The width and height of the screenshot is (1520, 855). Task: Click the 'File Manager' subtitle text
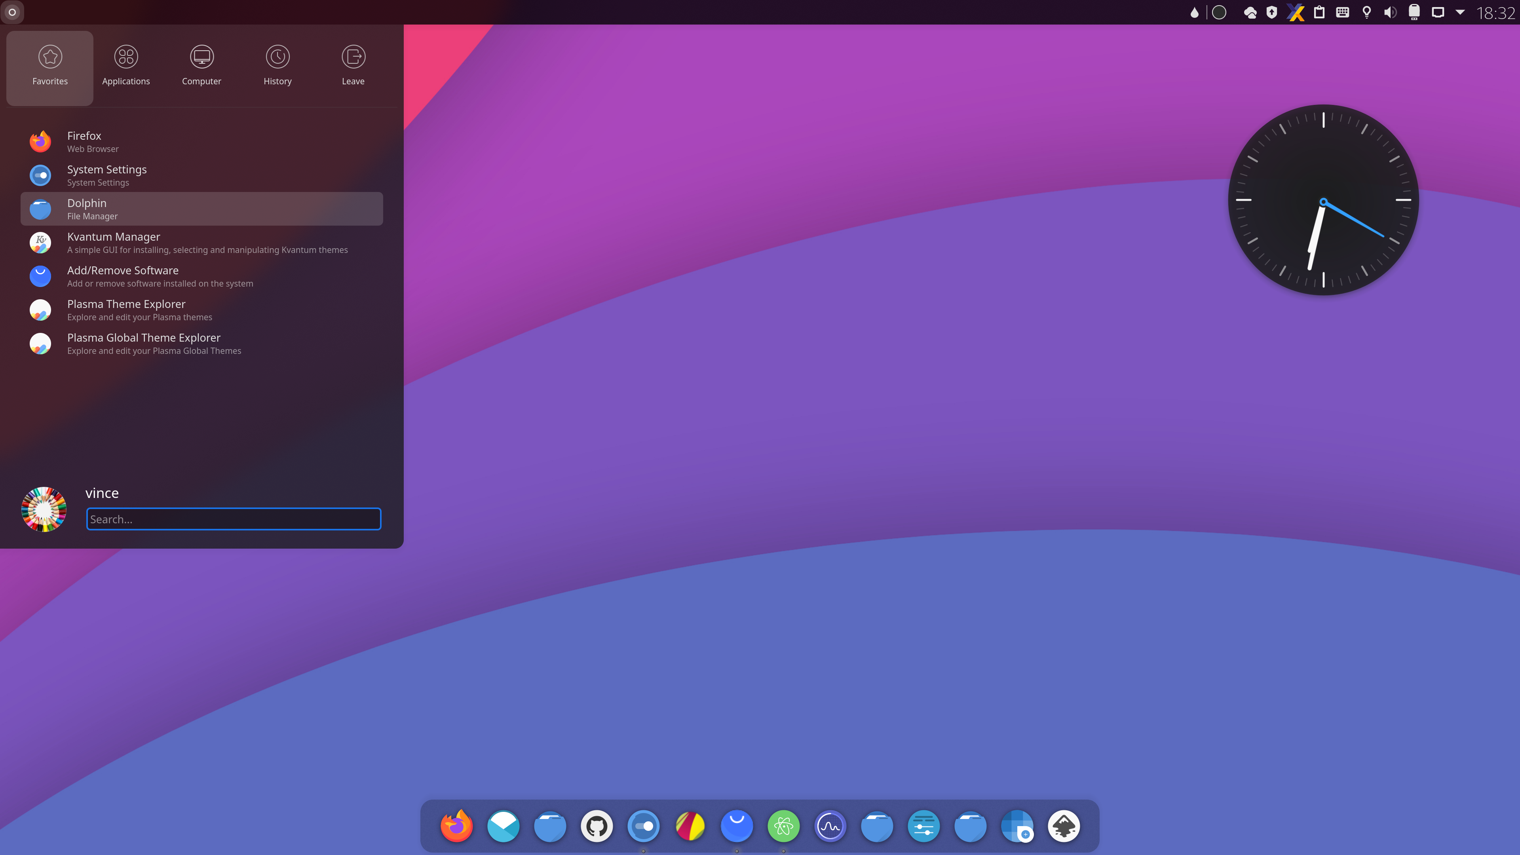[92, 217]
